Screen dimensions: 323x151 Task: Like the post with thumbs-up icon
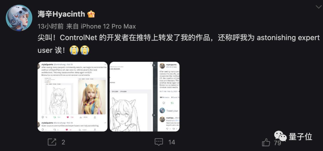click(x=266, y=142)
